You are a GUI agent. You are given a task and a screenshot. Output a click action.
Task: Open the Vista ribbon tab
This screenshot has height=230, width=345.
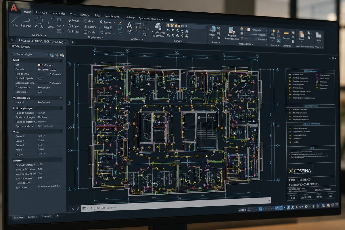73,14
